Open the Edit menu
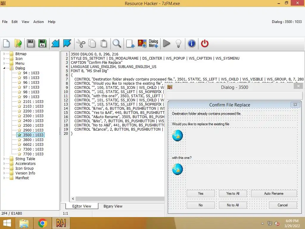Screen dimensions: 305x229 pyautogui.click(x=15, y=21)
